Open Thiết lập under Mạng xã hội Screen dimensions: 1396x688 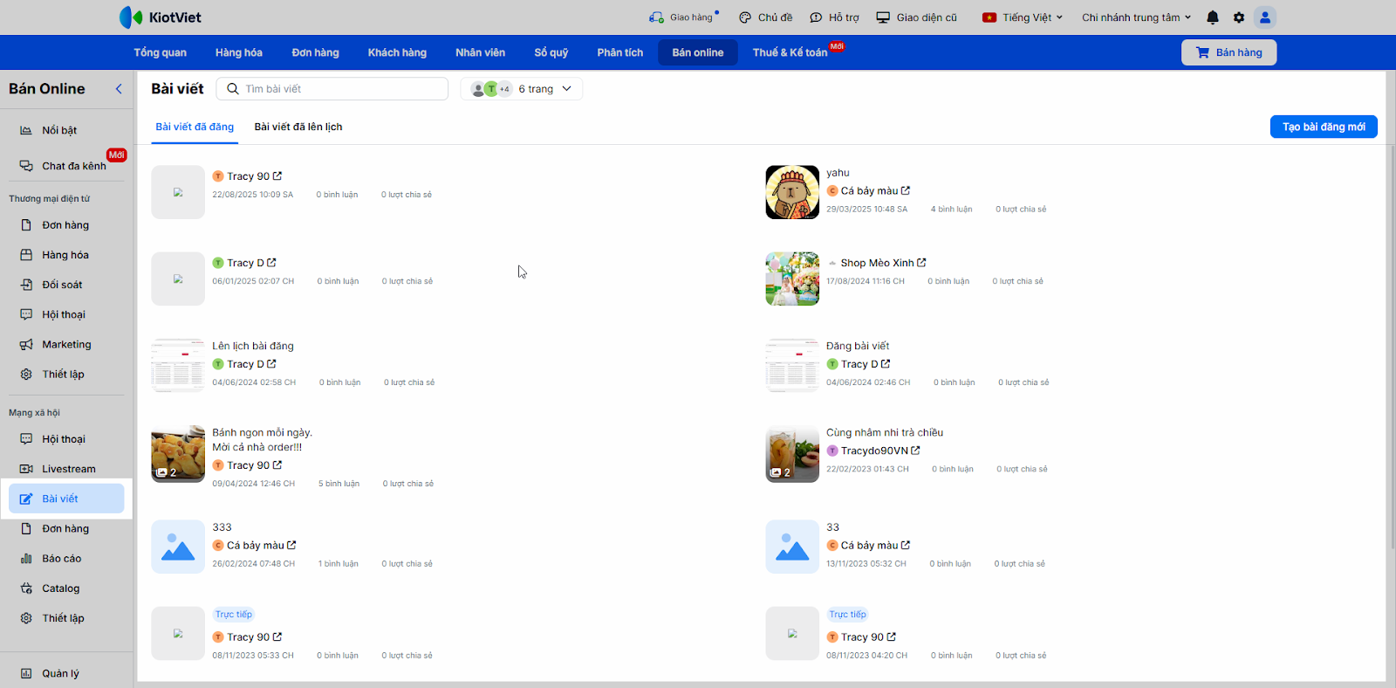coord(66,618)
